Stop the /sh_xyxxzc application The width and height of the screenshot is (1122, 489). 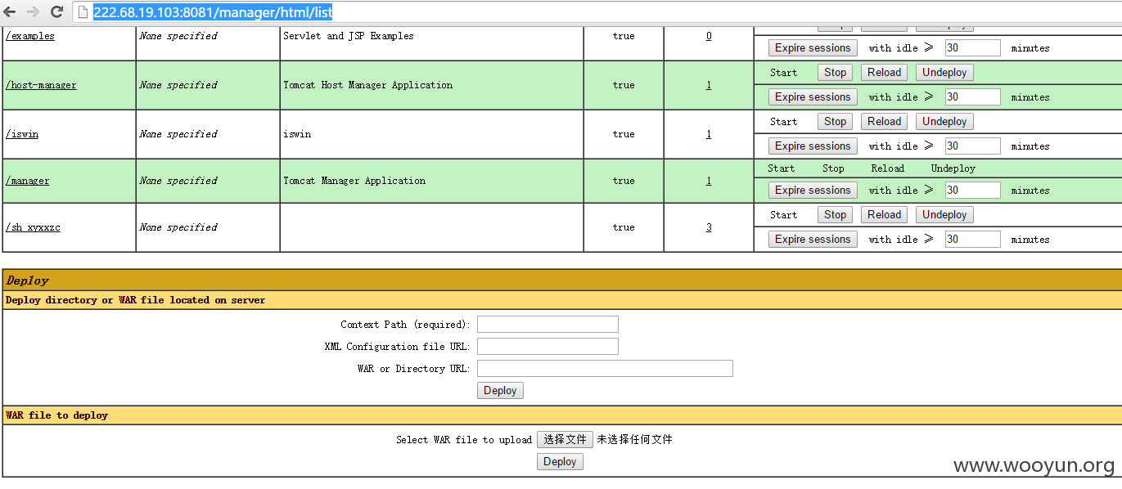tap(835, 215)
